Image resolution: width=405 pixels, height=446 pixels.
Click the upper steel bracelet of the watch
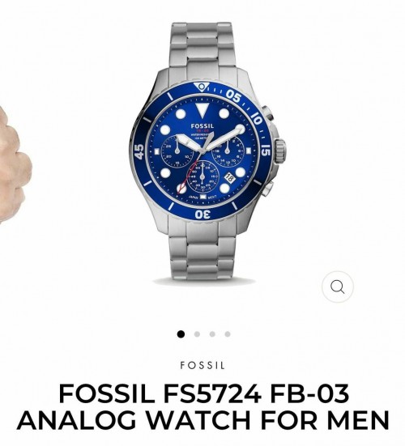point(202,45)
